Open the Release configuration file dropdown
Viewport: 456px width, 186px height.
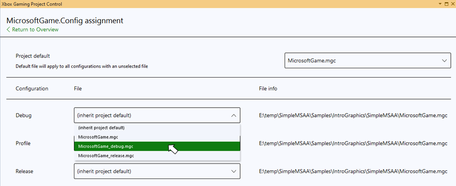point(157,171)
